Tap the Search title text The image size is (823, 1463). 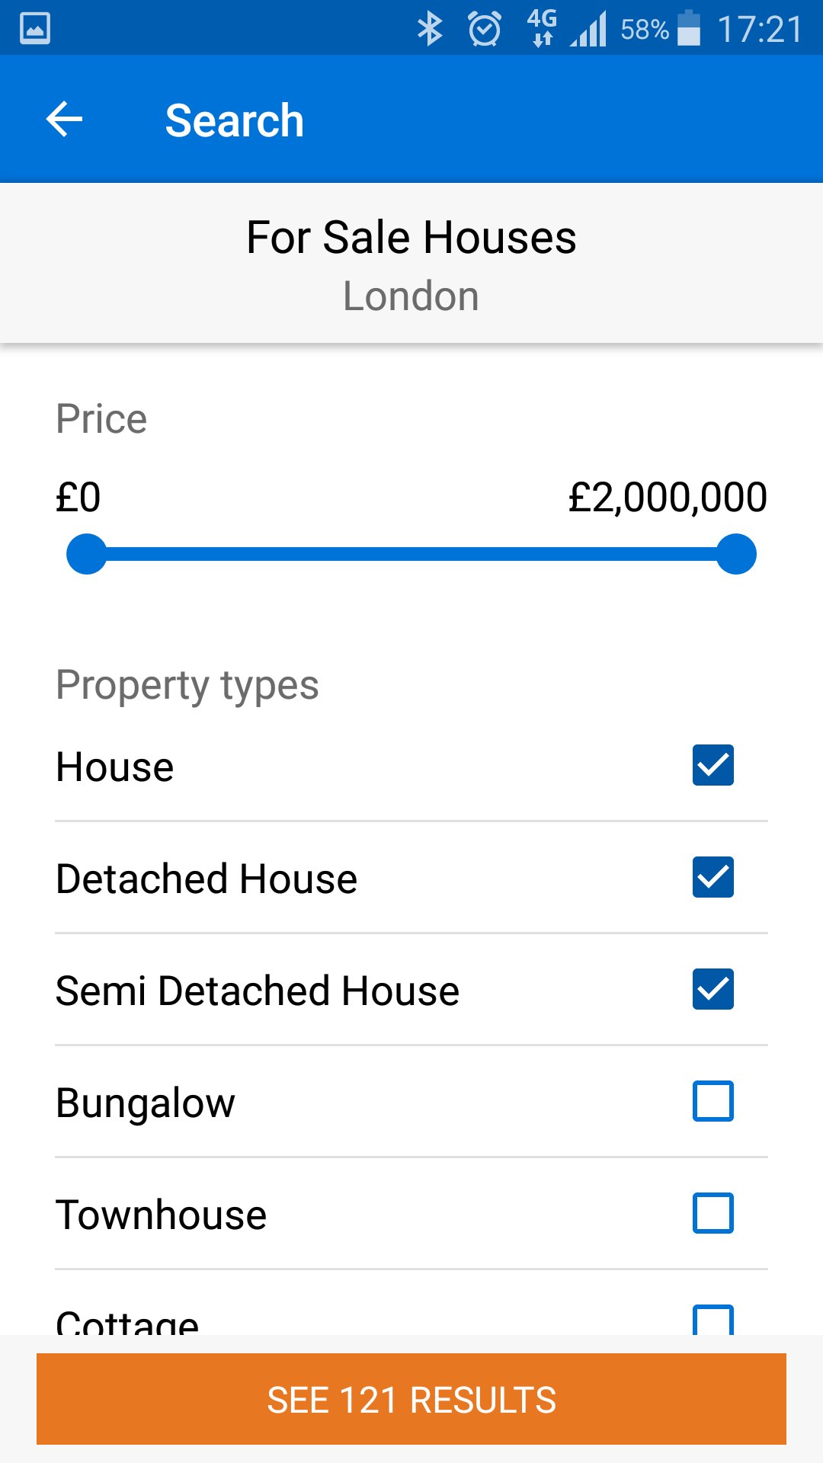(235, 120)
